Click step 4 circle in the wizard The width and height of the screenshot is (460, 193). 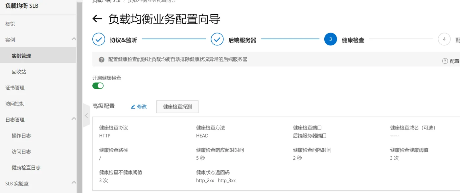click(x=444, y=39)
